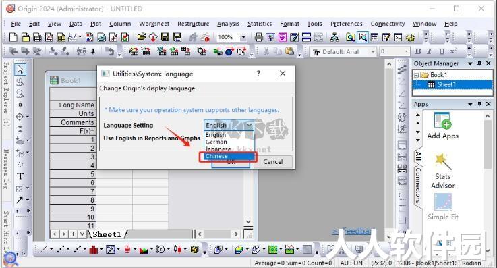This screenshot has height=268, width=497.
Task: Expand the Default Arial font dropdown
Action: [x=373, y=52]
